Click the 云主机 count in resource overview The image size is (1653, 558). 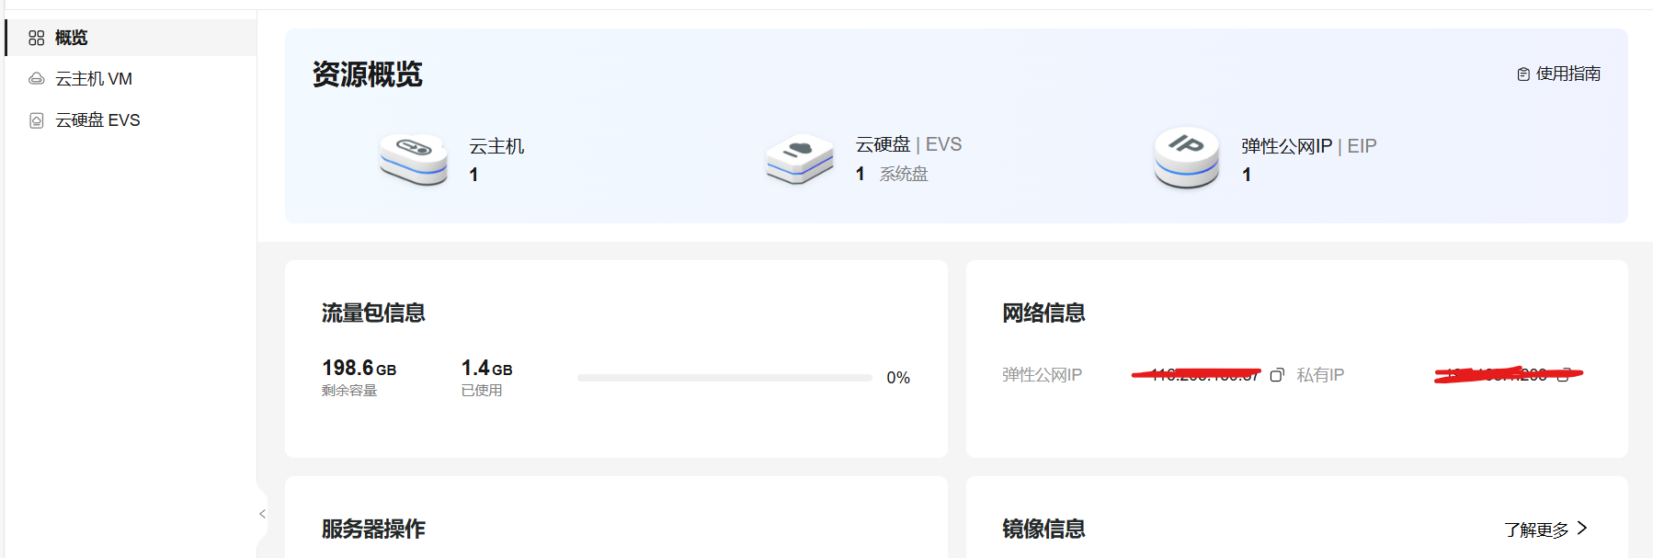point(473,175)
